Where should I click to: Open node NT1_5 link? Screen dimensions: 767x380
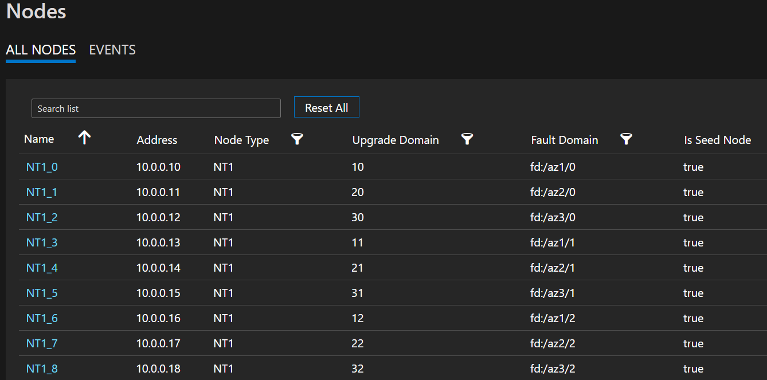(42, 293)
